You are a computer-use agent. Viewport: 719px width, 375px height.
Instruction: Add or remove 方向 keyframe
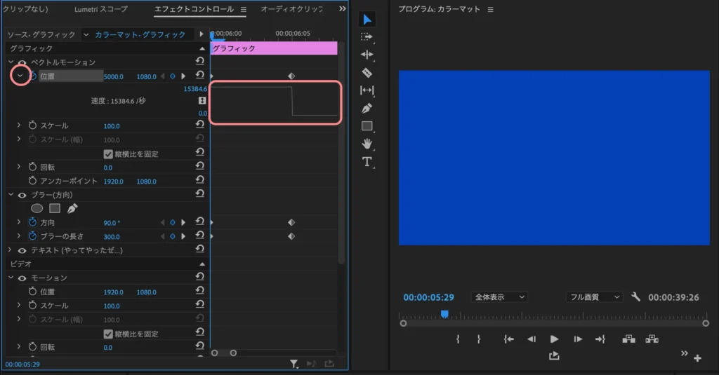click(173, 222)
